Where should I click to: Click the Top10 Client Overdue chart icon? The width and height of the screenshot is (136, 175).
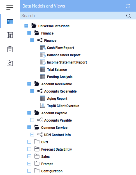[43, 106]
